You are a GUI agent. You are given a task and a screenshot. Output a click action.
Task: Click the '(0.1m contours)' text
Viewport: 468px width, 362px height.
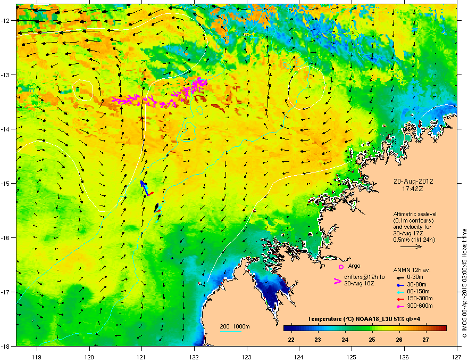point(413,220)
